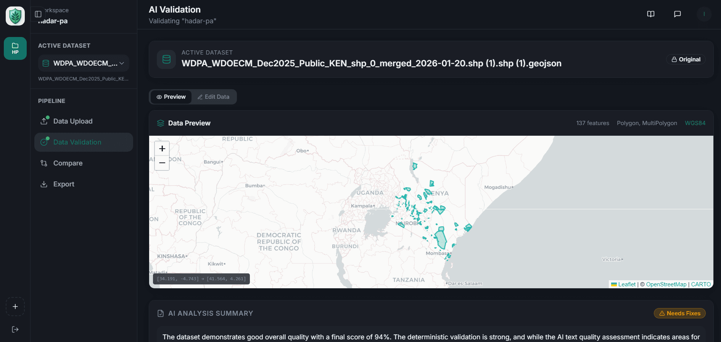Click the Needs Fixes status badge
The width and height of the screenshot is (721, 342).
[x=680, y=313]
